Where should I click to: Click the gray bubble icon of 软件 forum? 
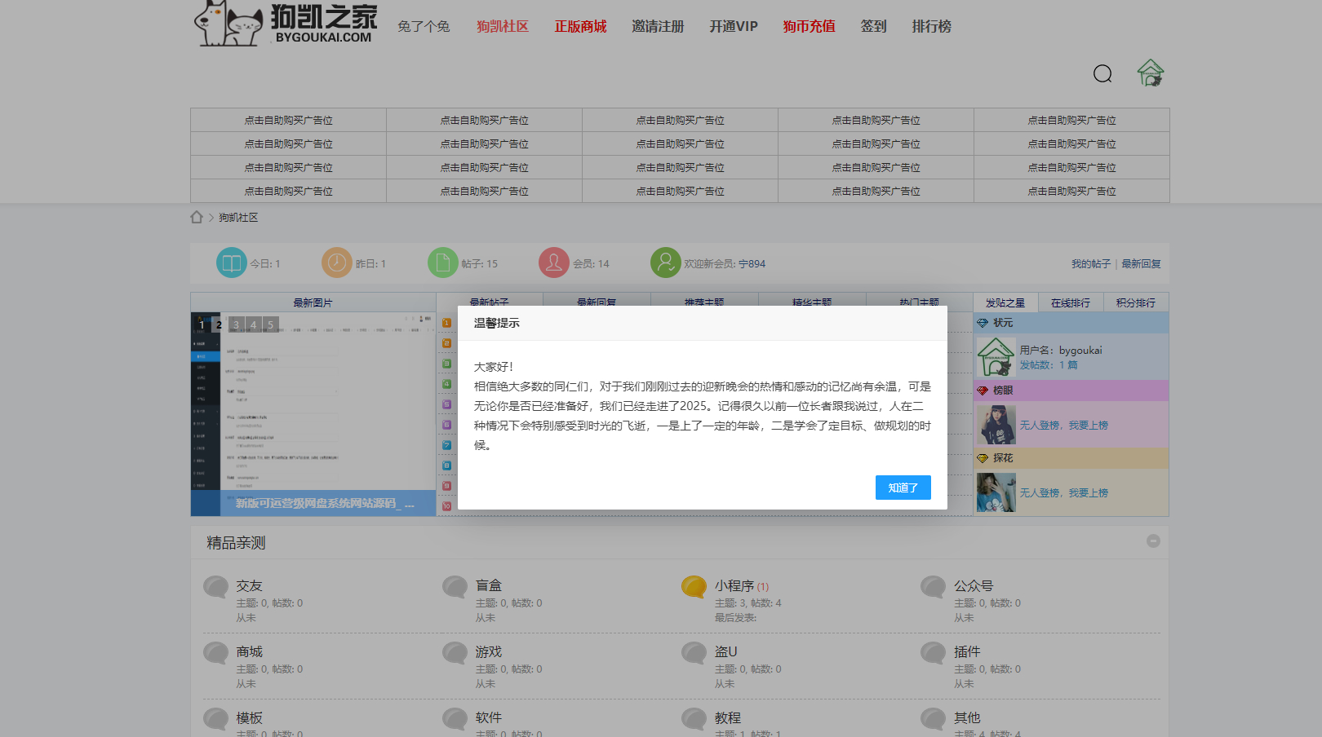pyautogui.click(x=455, y=718)
